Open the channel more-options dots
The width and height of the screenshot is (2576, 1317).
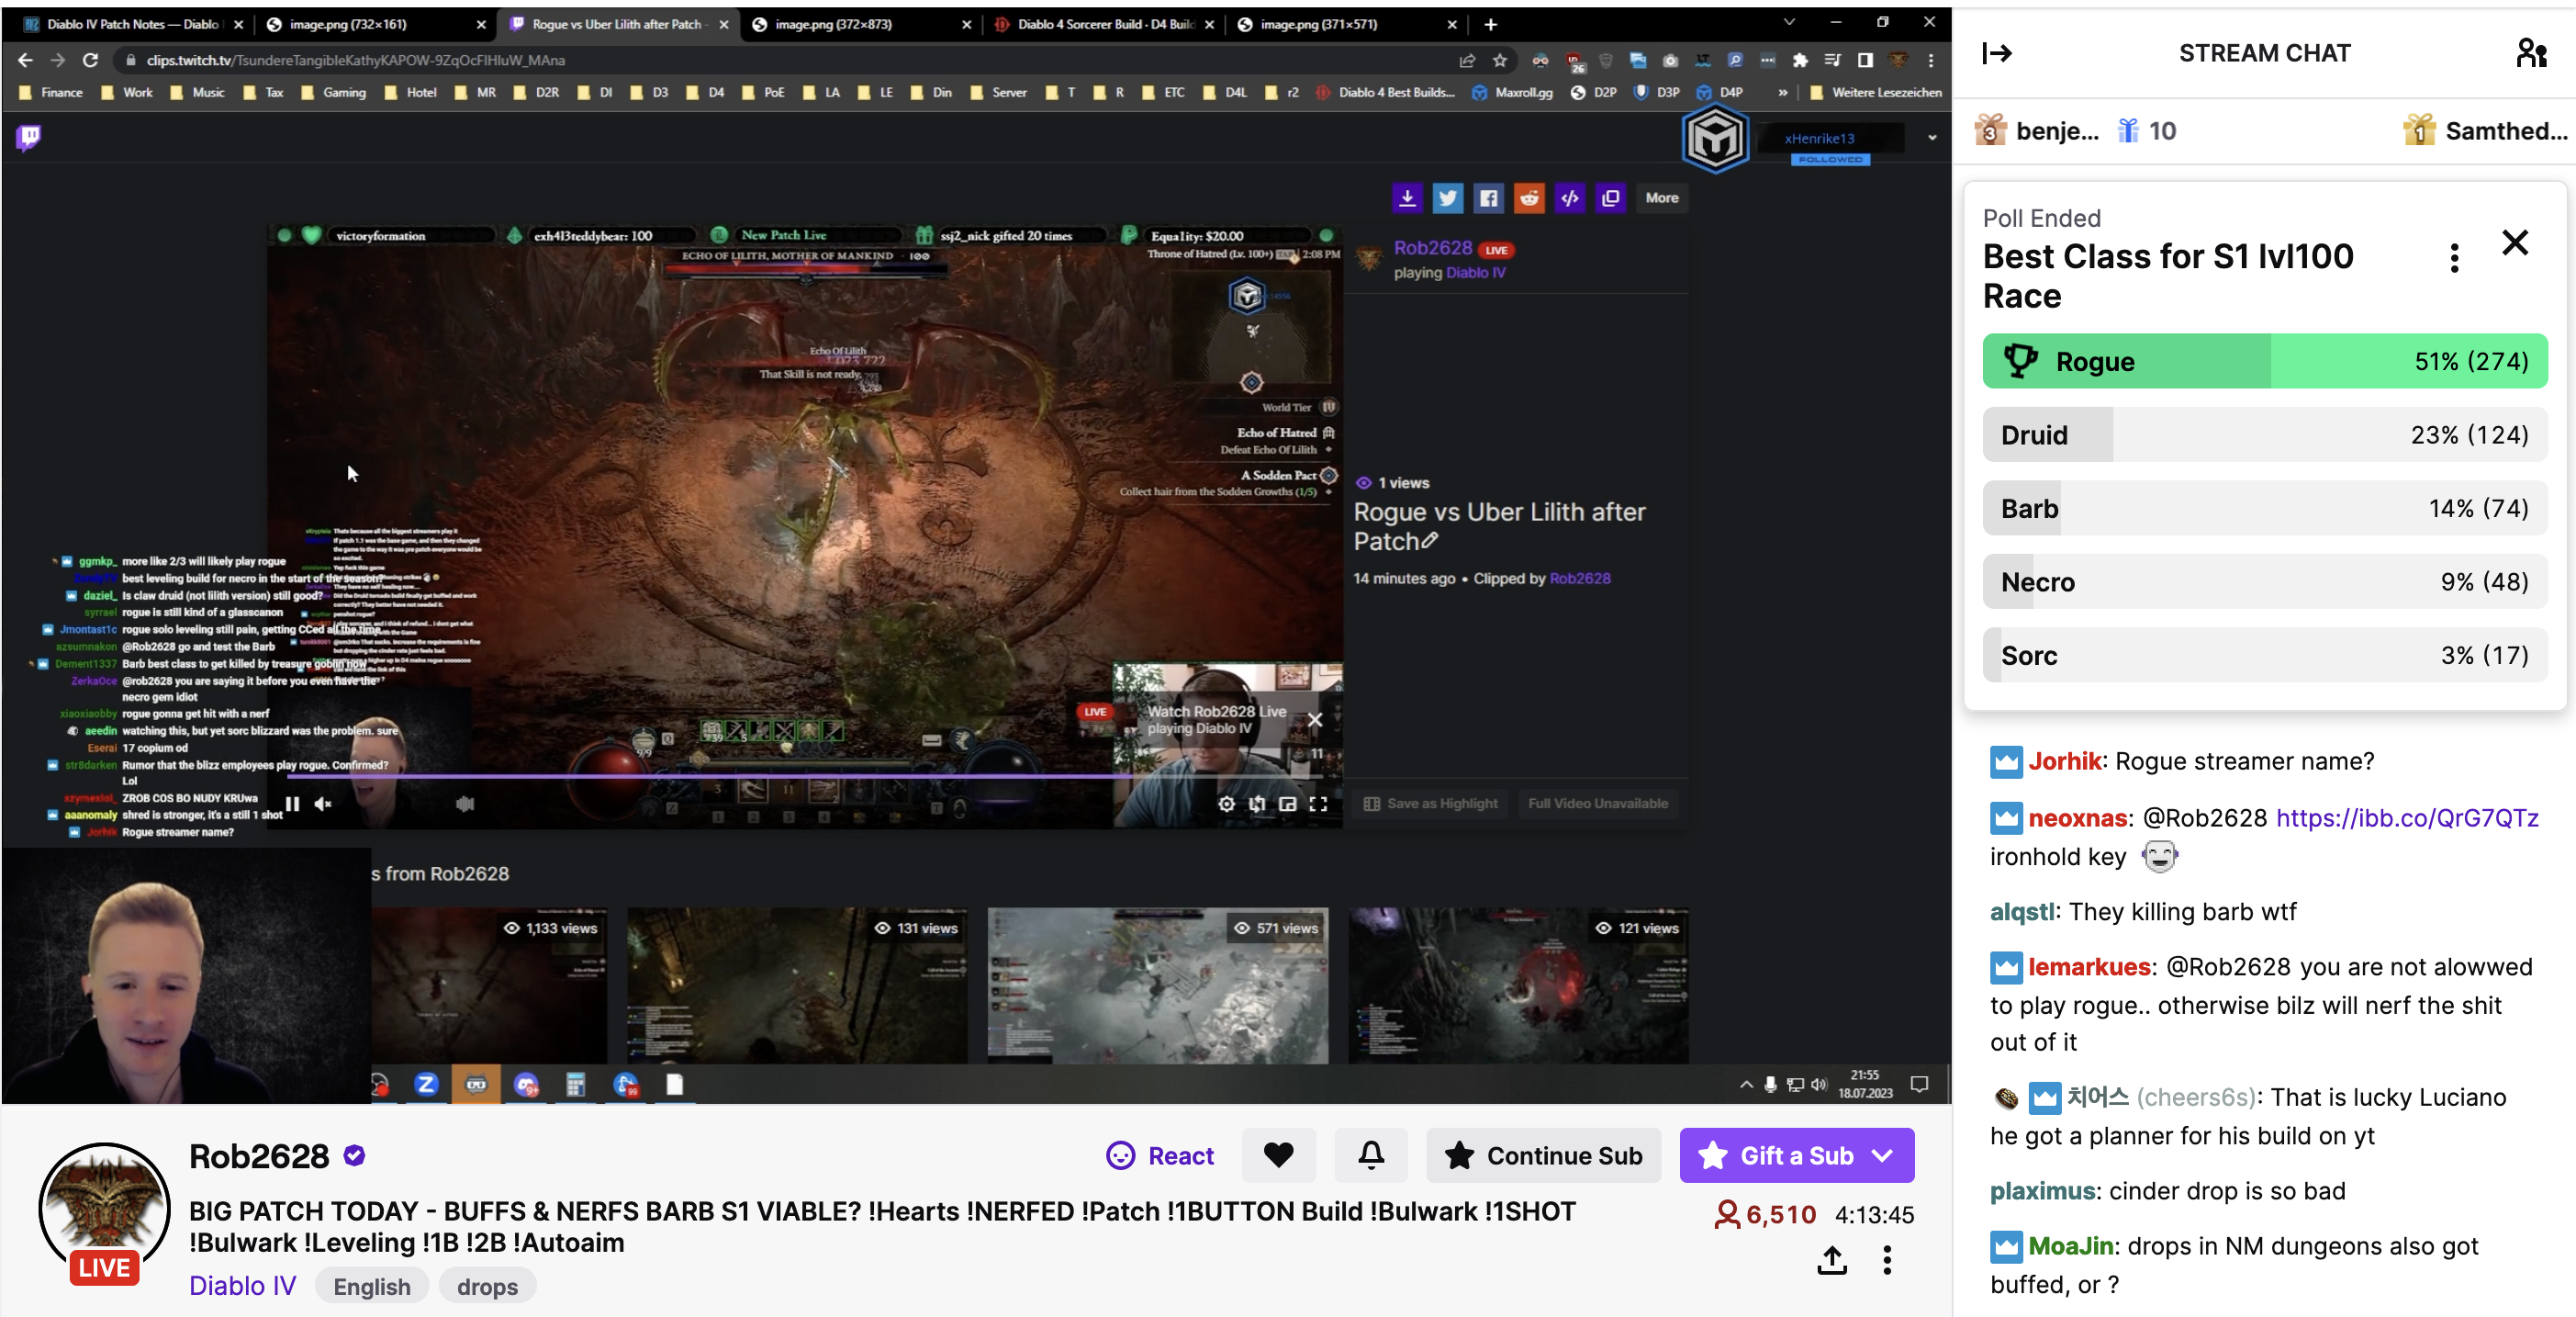(1887, 1259)
